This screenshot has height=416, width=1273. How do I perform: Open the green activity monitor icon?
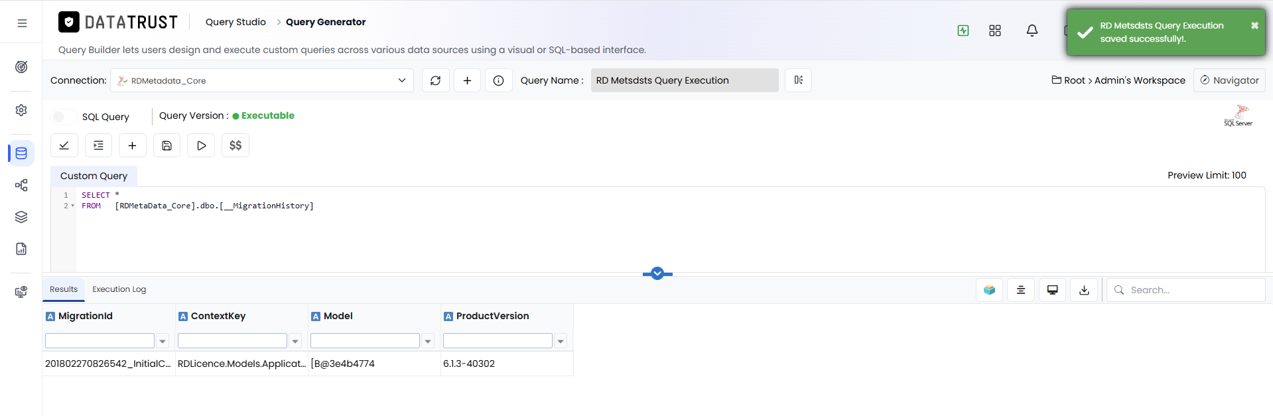pyautogui.click(x=963, y=31)
